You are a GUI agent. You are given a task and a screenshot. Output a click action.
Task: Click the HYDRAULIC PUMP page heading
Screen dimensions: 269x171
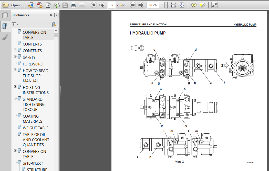click(x=148, y=33)
